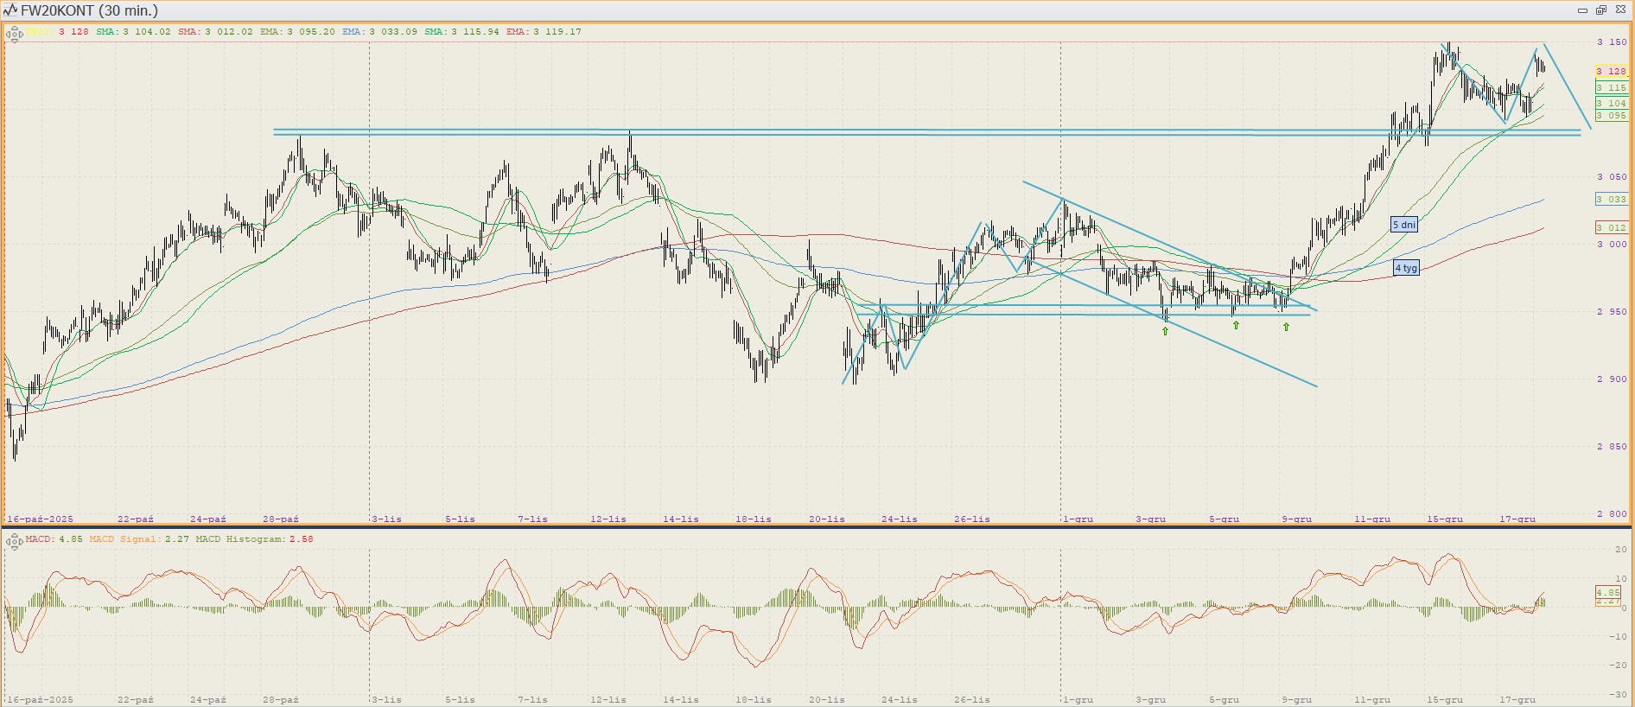Click the pan control icon in the MACD panel
Viewport: 1635px width, 707px height.
coord(14,542)
